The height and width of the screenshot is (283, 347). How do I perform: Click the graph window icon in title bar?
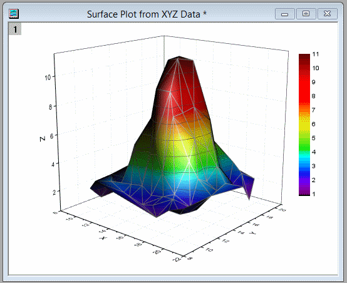pos(14,14)
